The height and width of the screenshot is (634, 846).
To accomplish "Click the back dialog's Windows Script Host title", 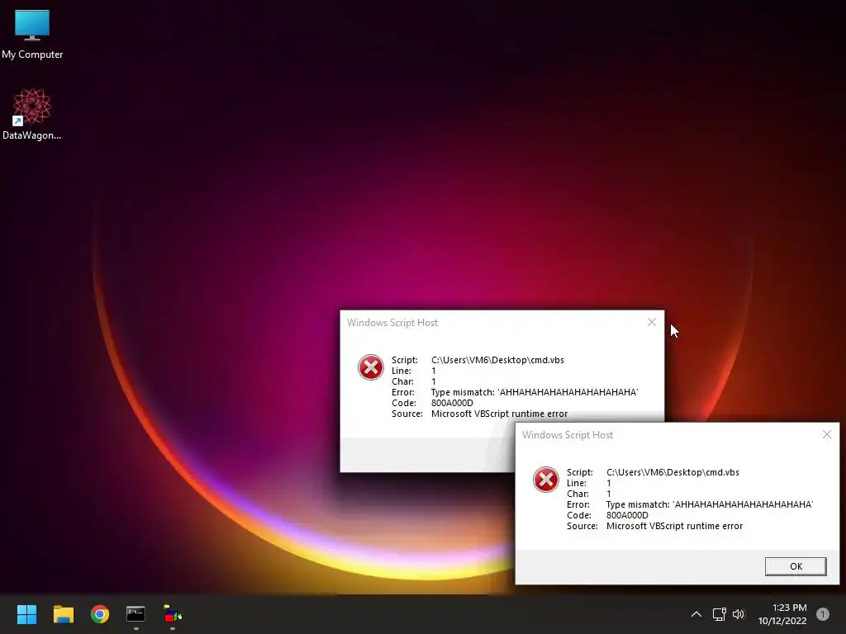I will click(x=392, y=323).
